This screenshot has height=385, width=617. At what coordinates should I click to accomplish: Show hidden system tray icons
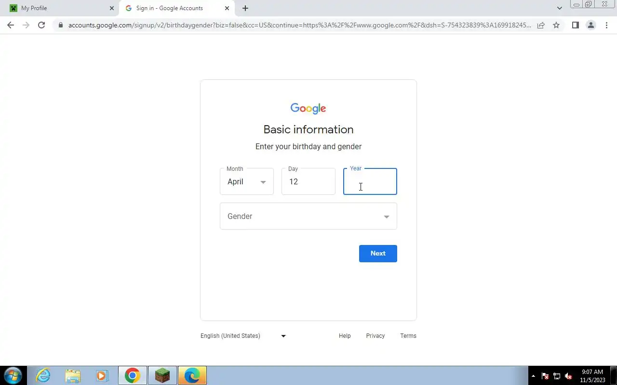533,376
